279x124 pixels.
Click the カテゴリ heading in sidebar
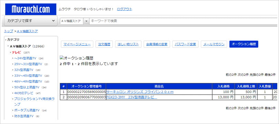point(13,40)
